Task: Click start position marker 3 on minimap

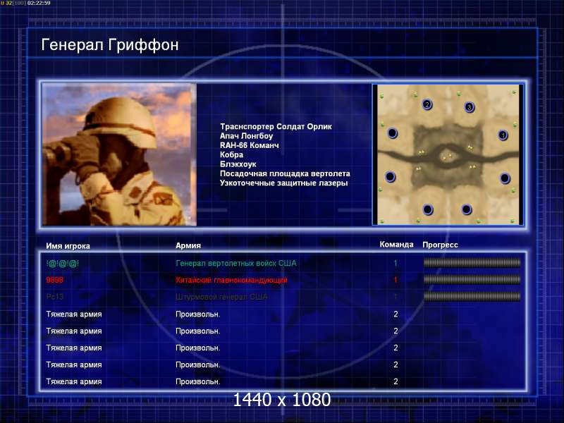Action: 470,107
